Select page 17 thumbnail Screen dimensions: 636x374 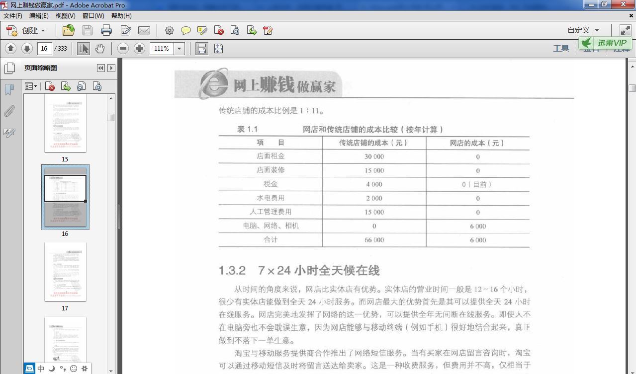(65, 272)
